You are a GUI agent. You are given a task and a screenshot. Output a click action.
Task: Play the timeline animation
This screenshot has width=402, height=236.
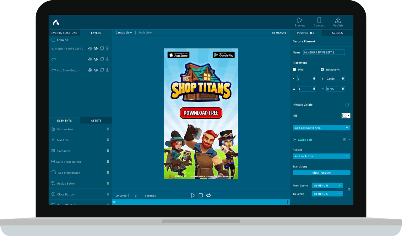click(x=193, y=195)
